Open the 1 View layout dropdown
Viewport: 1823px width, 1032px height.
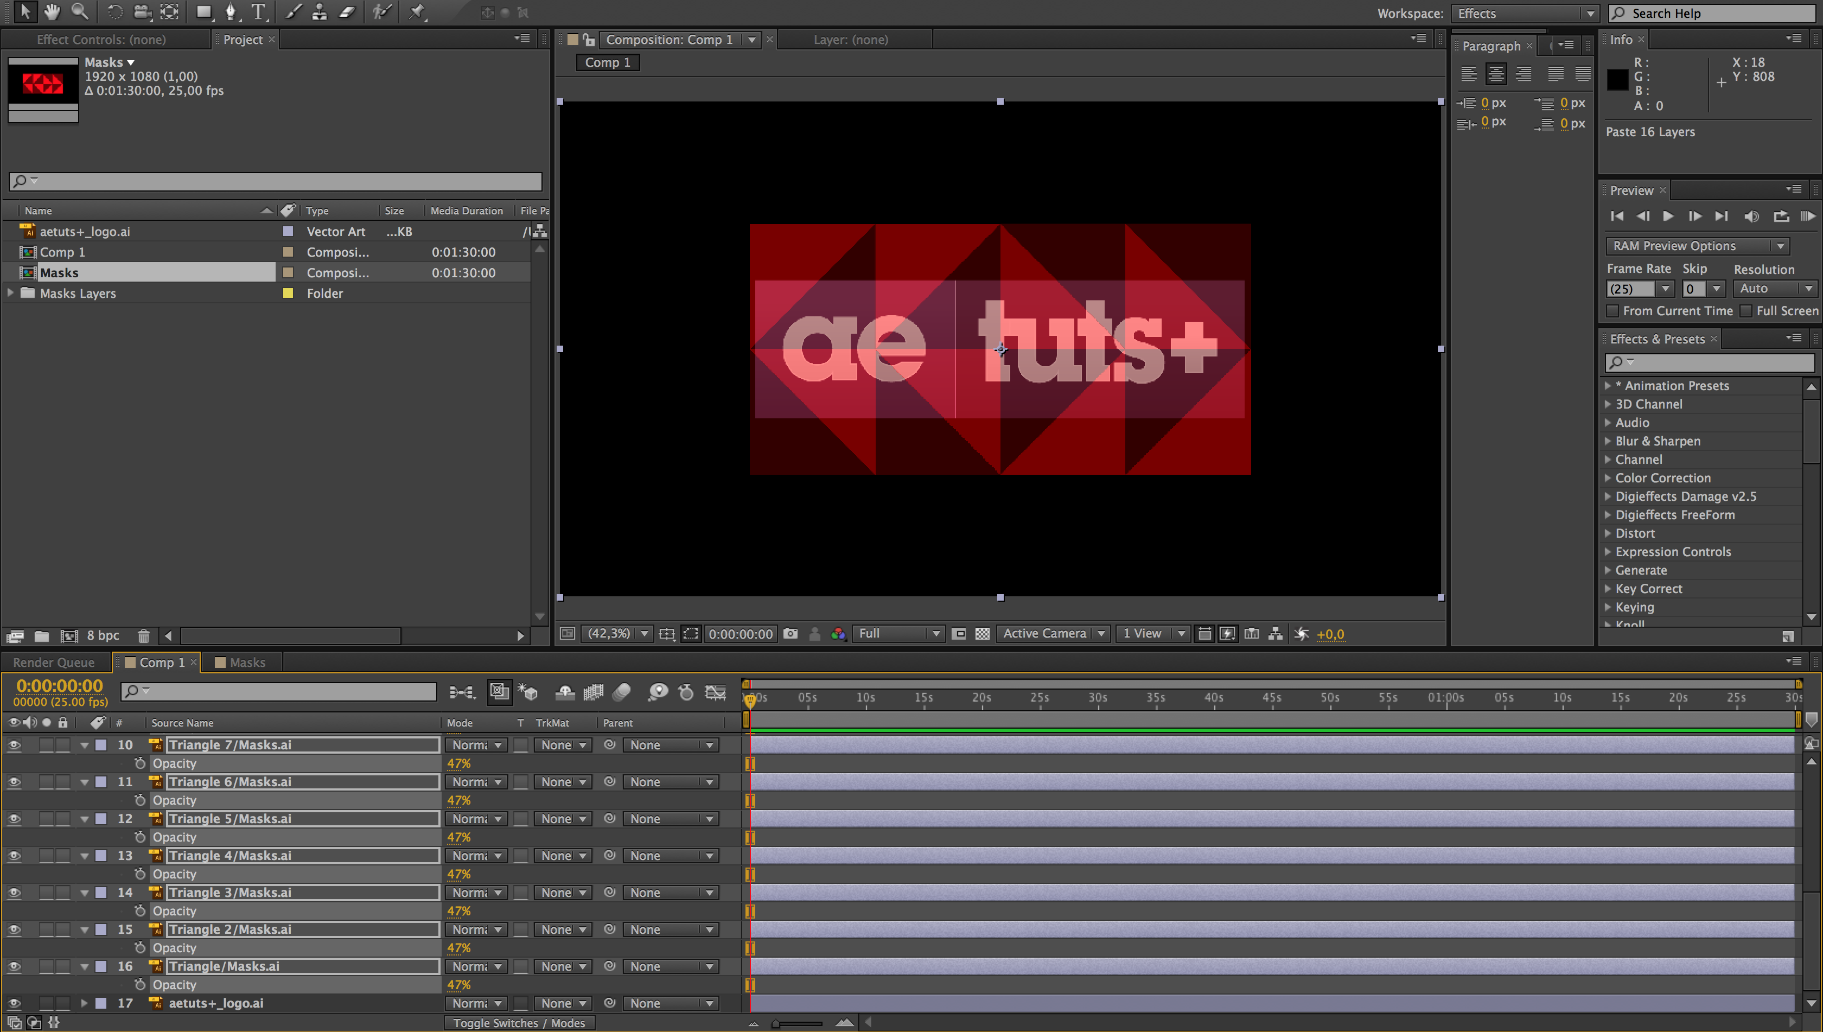[1152, 634]
